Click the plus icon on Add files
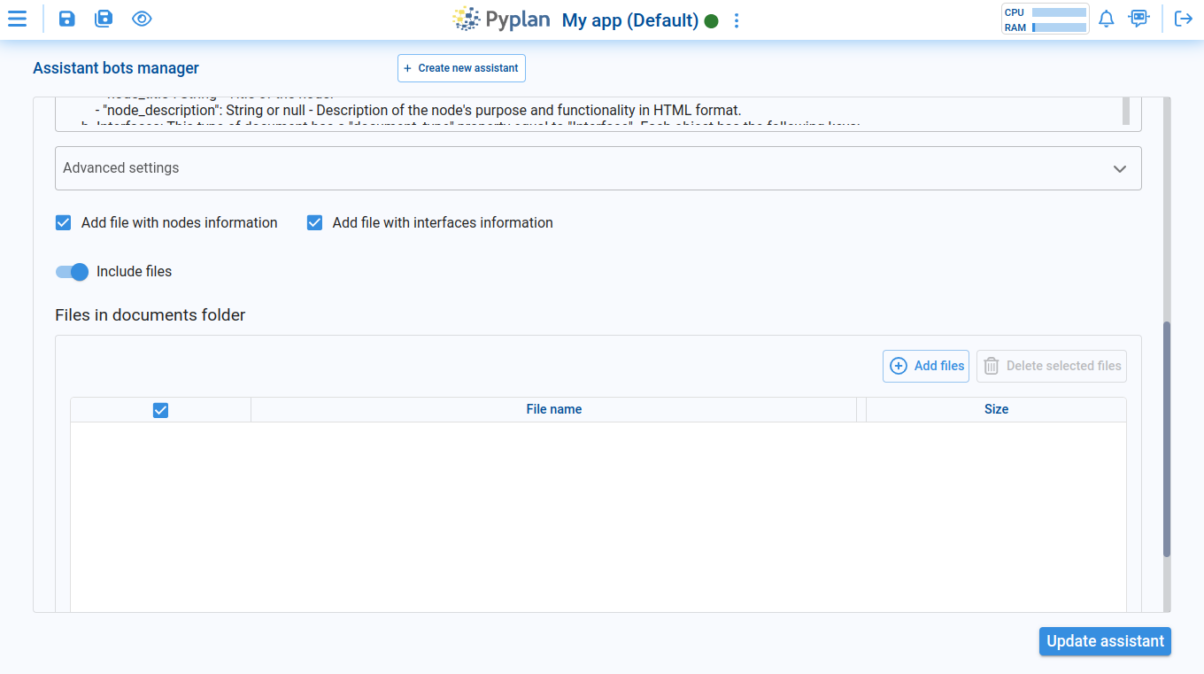Screen dimensions: 1204x674 pyautogui.click(x=899, y=366)
